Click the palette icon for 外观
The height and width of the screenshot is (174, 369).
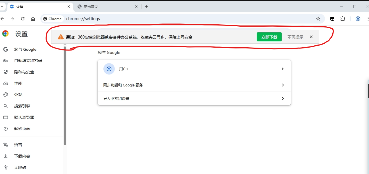(x=6, y=95)
